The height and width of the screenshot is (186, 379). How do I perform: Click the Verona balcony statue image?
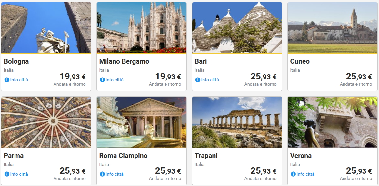point(333,122)
